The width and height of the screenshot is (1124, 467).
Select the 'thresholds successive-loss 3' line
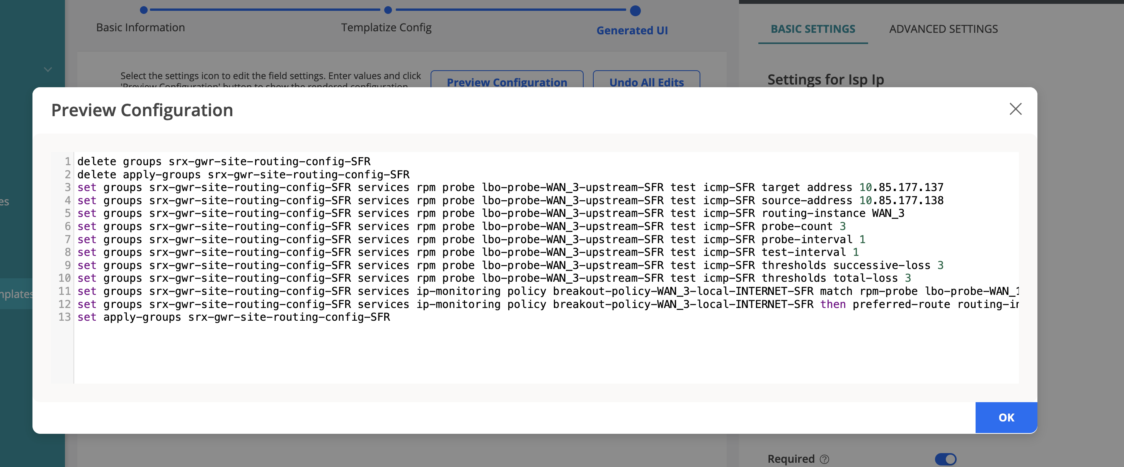(511, 265)
